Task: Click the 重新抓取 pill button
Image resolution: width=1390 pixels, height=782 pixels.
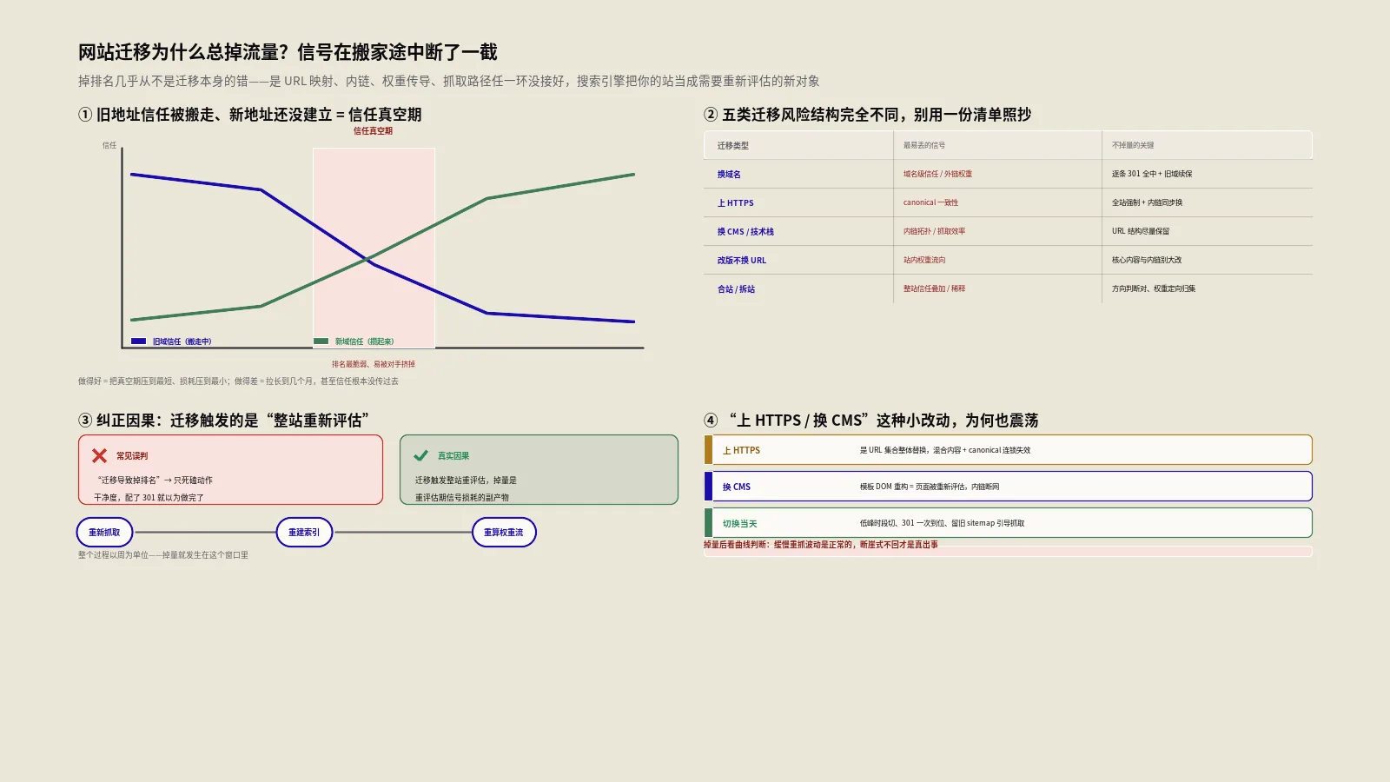Action: point(104,533)
